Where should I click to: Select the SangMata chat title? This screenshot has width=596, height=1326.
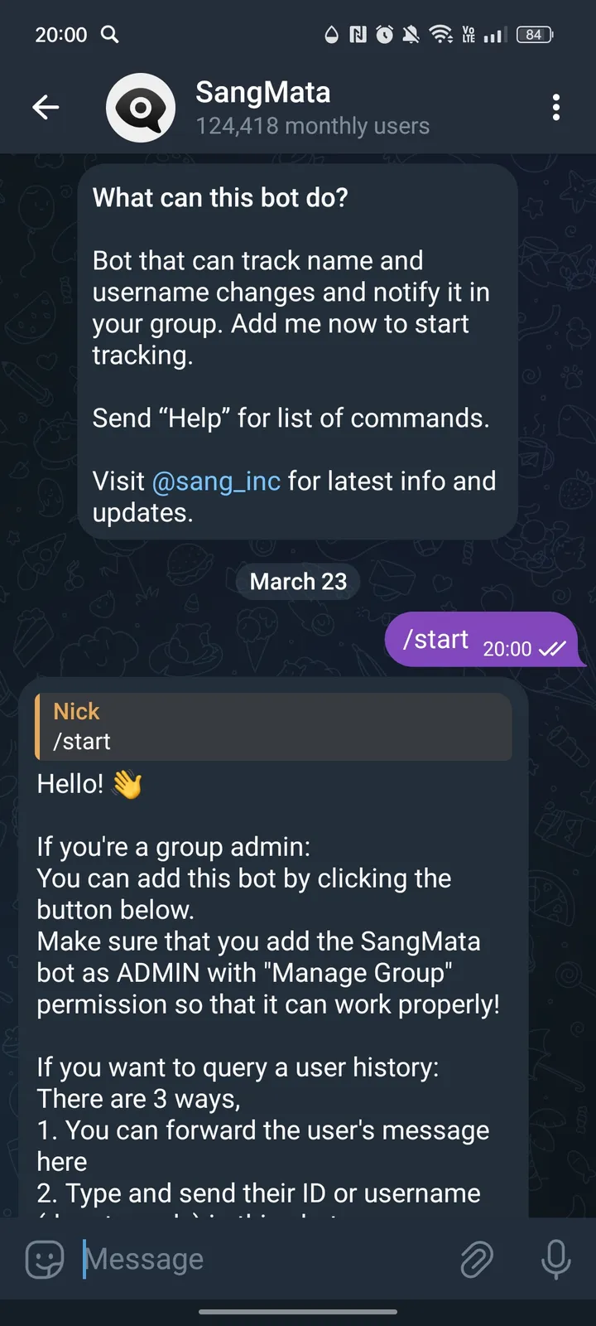coord(262,93)
